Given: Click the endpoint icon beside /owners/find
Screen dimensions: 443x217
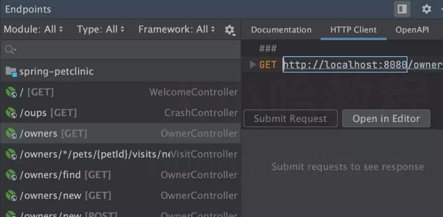Looking at the screenshot, I should coord(11,175).
